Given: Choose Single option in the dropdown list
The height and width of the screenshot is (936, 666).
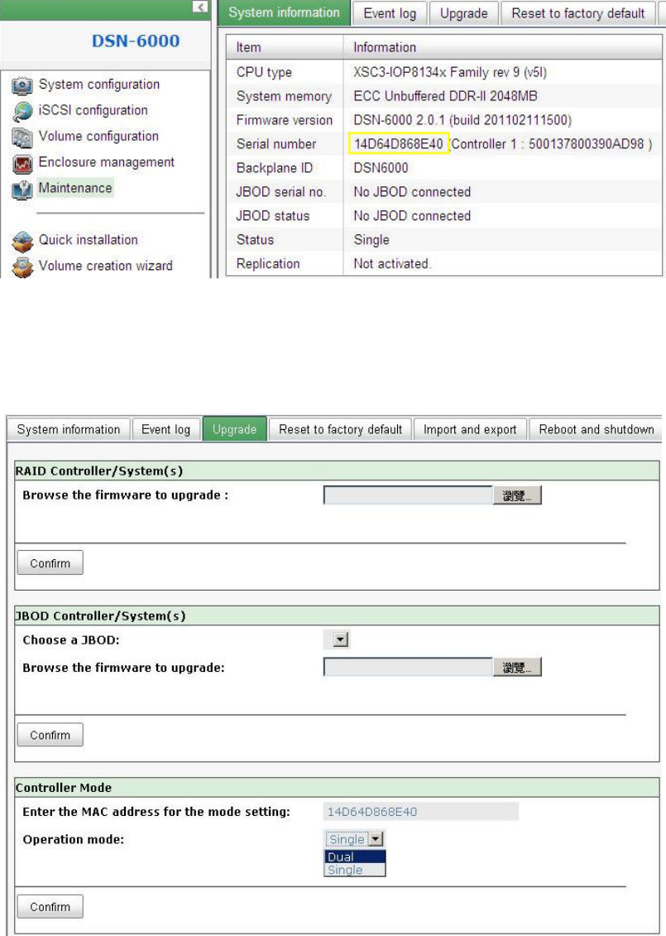Looking at the screenshot, I should pyautogui.click(x=356, y=870).
